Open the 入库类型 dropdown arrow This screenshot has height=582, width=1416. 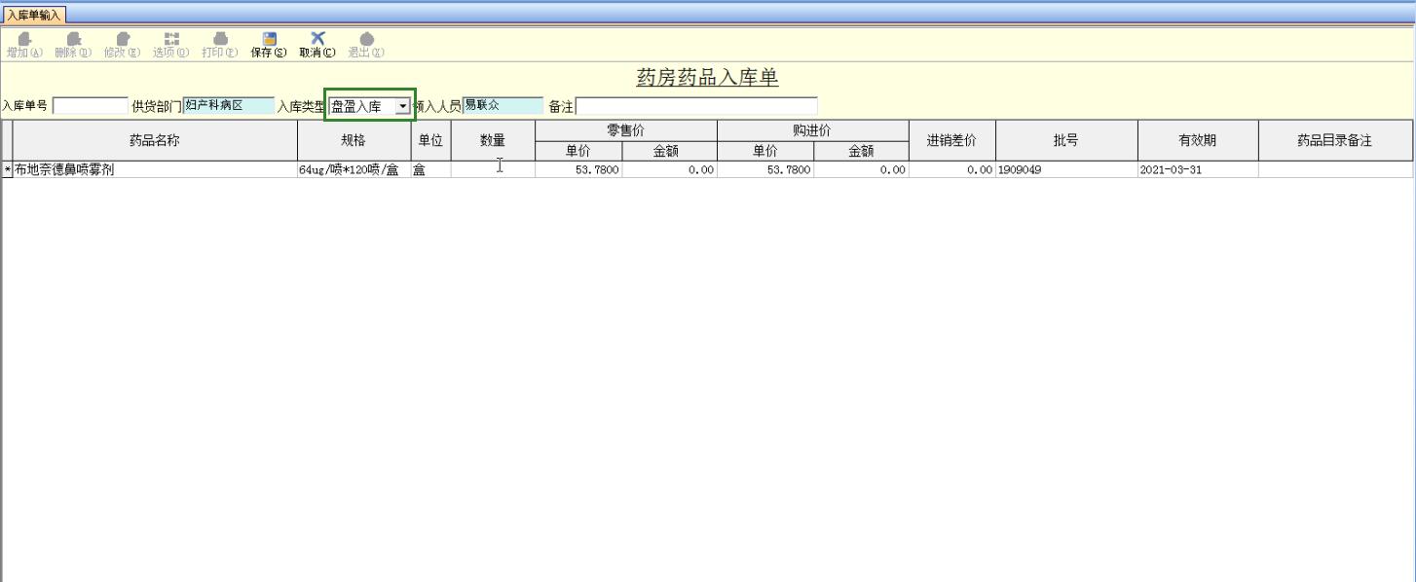pos(402,106)
